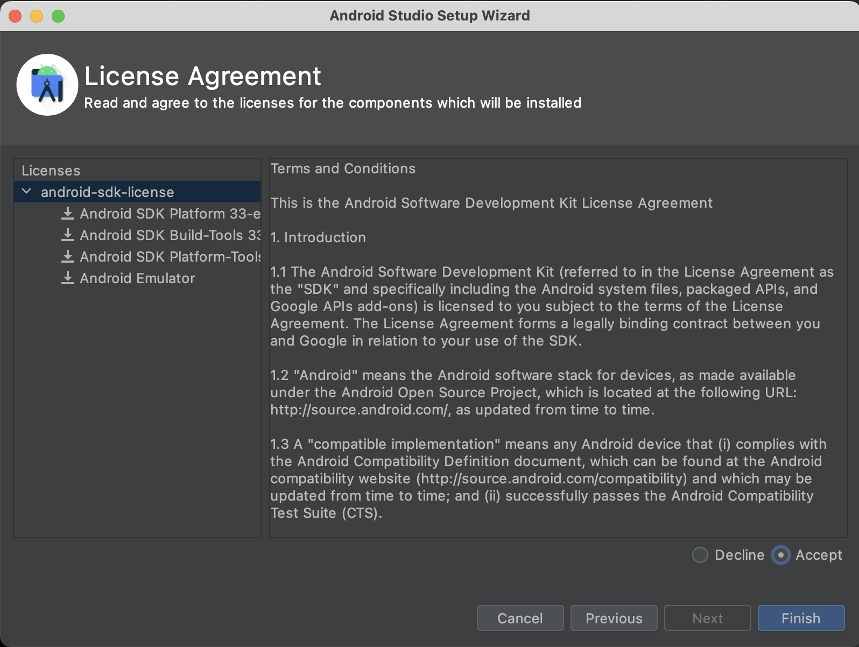The image size is (859, 647).
Task: Collapse the android-sdk-license tree node
Action: [26, 192]
